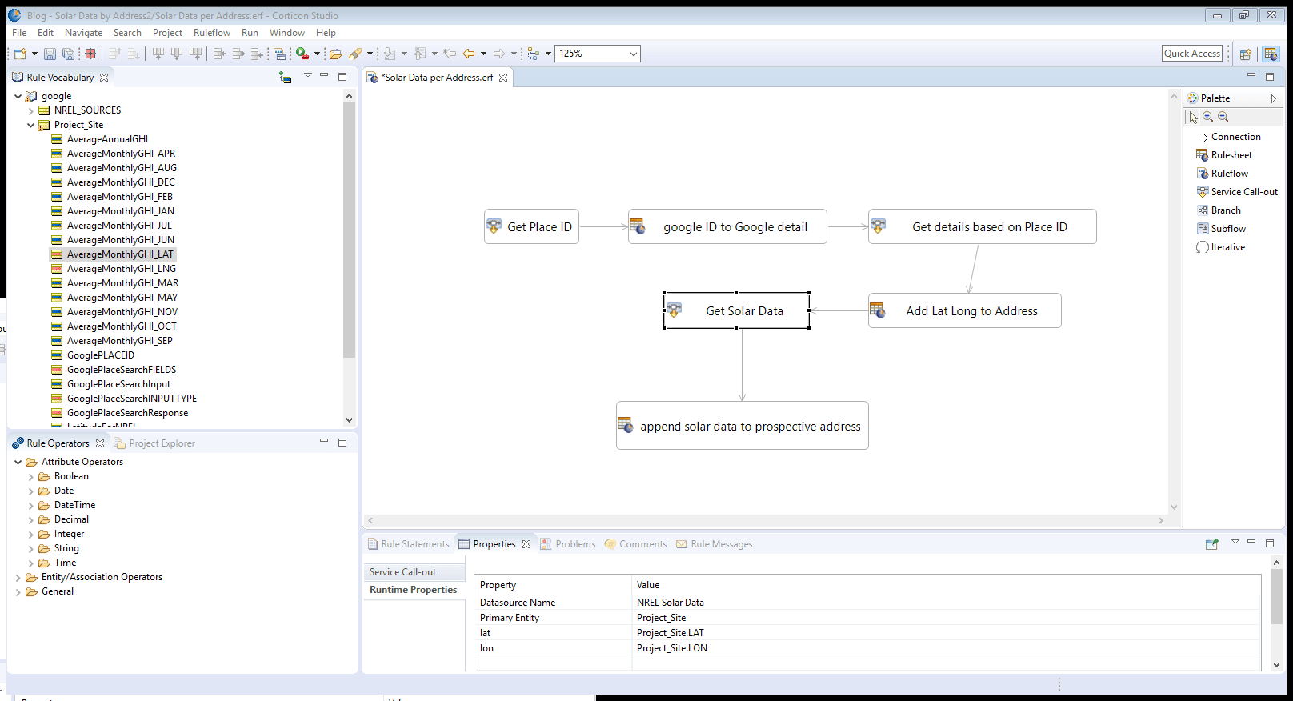This screenshot has height=701, width=1293.
Task: Click the Save icon in the toolbar
Action: [x=50, y=54]
